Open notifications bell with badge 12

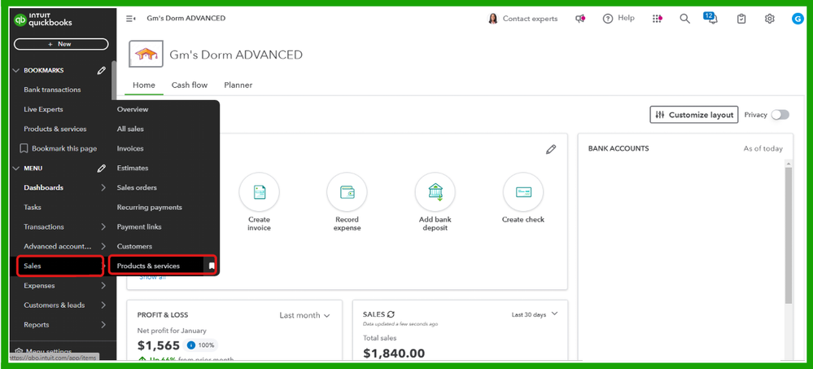pos(711,18)
